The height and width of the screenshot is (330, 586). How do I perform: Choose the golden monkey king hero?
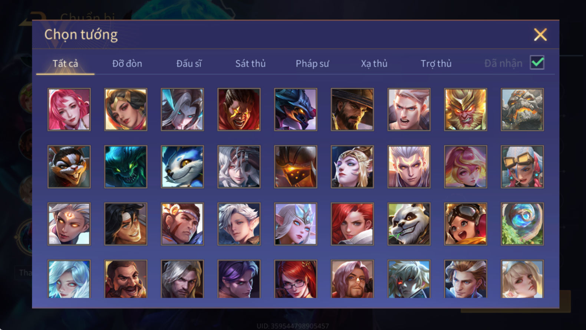coord(465,110)
